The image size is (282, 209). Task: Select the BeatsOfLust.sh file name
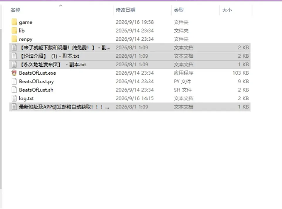pyautogui.click(x=36, y=90)
